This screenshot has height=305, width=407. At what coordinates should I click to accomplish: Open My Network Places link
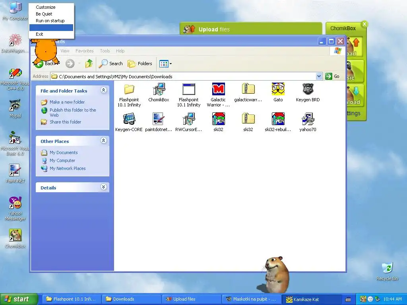tap(68, 168)
